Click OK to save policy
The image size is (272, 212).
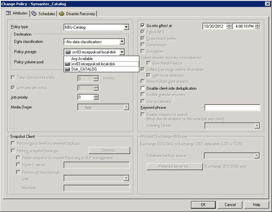(203, 205)
